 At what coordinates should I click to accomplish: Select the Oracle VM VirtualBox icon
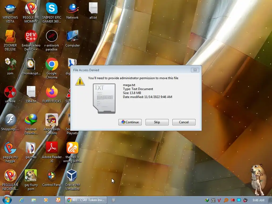pos(72,180)
